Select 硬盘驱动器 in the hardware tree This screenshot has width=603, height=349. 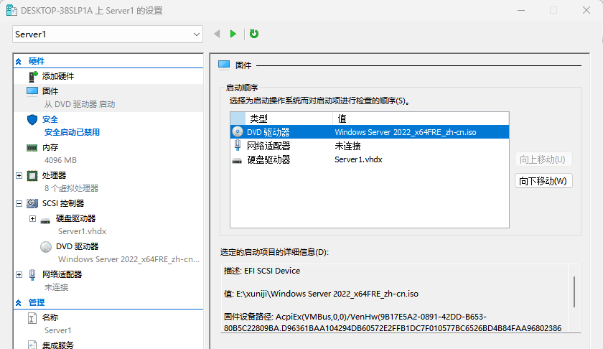[x=76, y=218]
